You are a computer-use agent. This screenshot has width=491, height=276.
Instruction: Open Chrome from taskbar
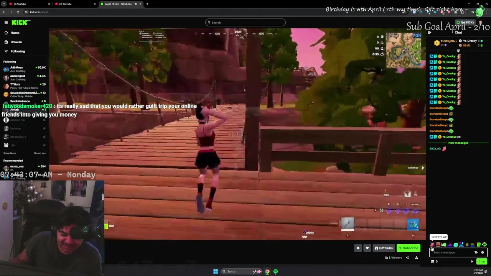(x=267, y=271)
